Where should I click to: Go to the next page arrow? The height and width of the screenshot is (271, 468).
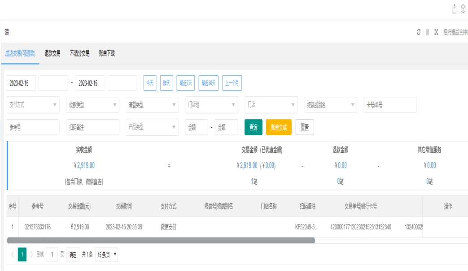coord(32,255)
